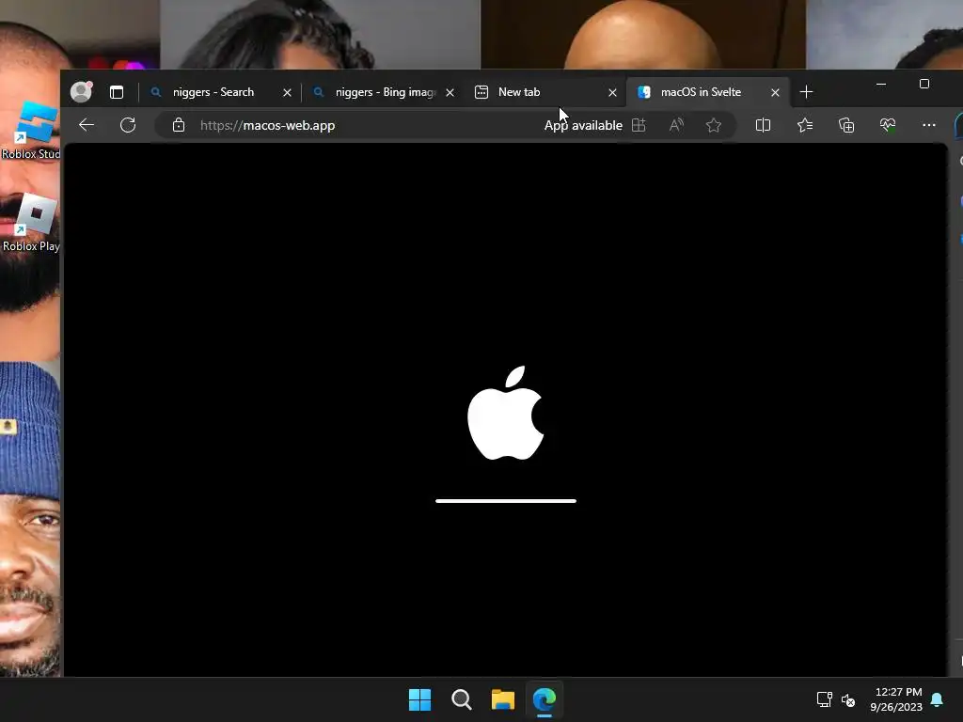The height and width of the screenshot is (722, 963).
Task: Switch to the tab ending in '- Search'
Action: (x=213, y=92)
